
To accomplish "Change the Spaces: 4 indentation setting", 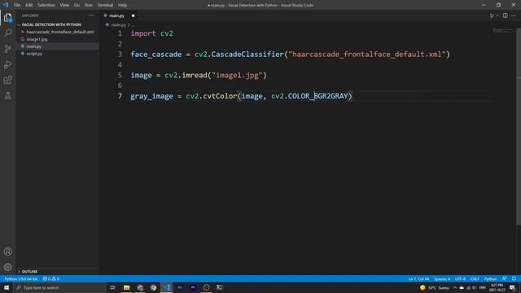I will tap(442, 278).
